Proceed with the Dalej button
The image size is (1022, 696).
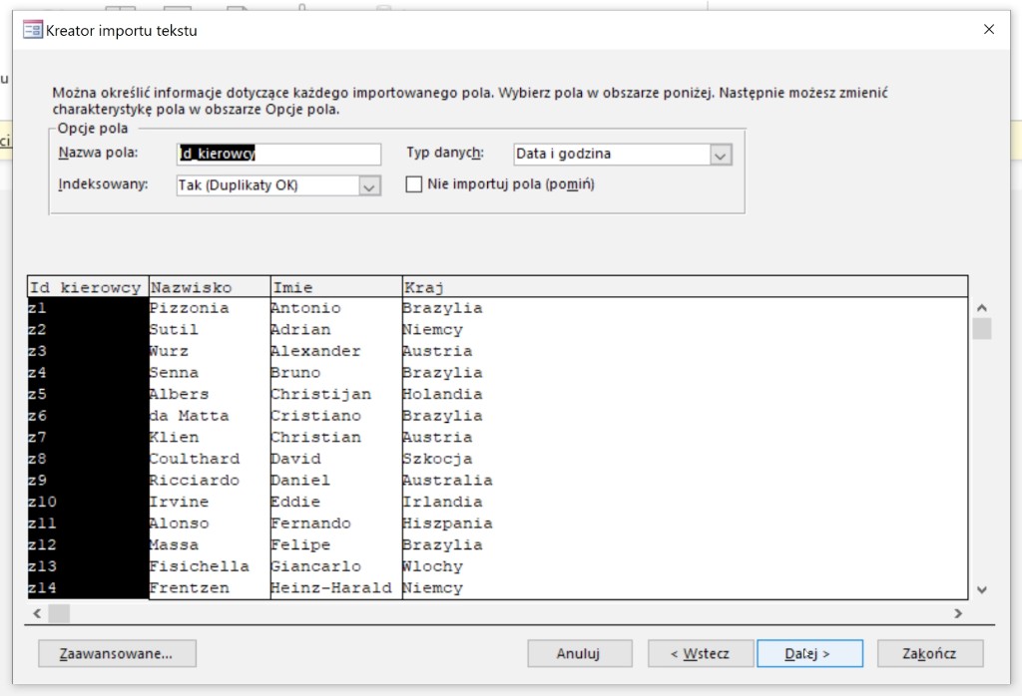(x=808, y=653)
